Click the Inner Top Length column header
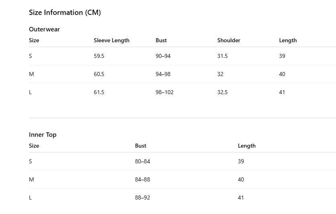 point(247,146)
